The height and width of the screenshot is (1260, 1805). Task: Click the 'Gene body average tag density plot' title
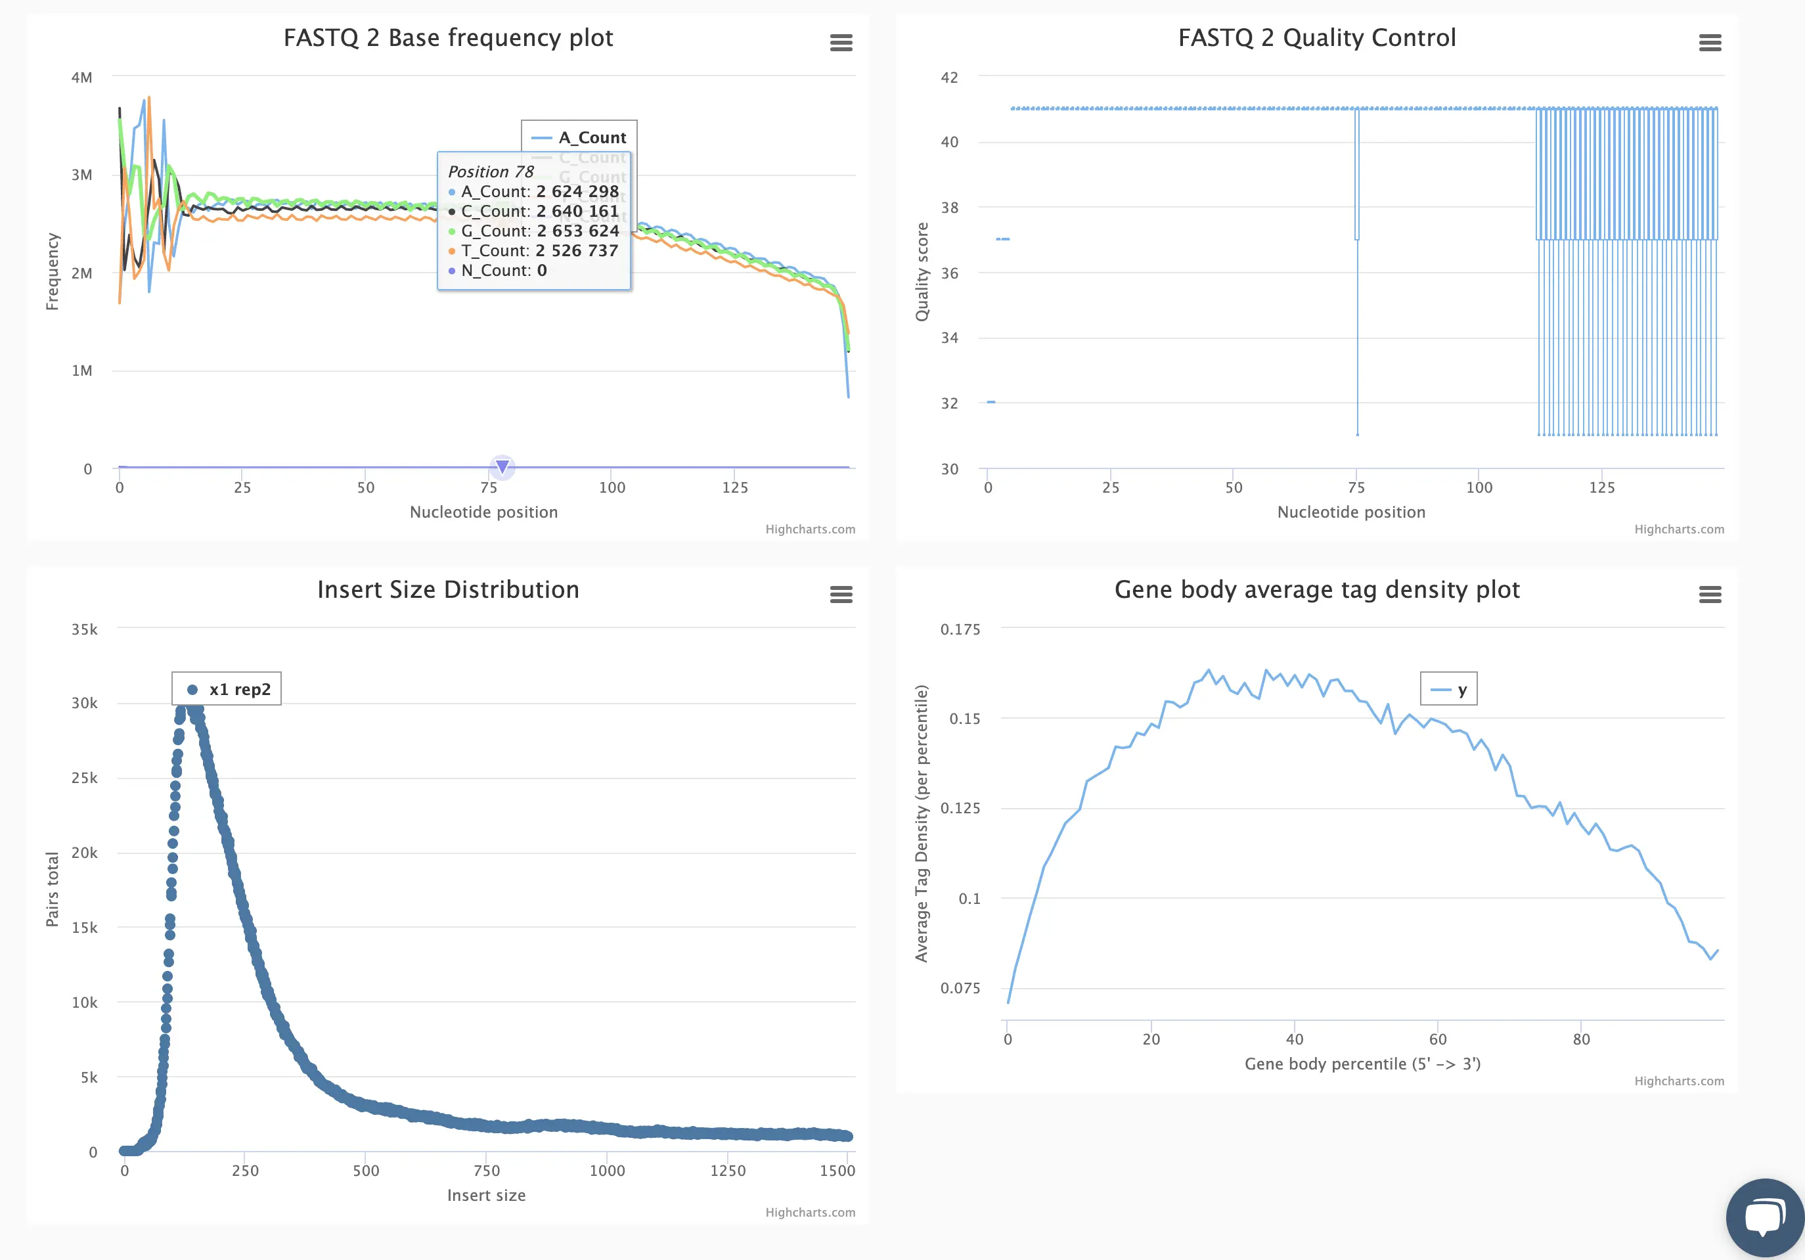1317,589
